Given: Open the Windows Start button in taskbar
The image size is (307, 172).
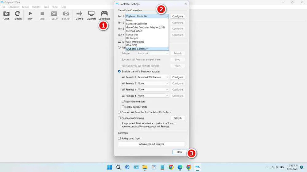Looking at the screenshot, I should pyautogui.click(x=110, y=167).
